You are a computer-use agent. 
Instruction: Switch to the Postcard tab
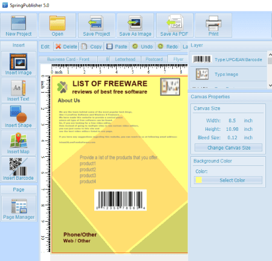154,59
